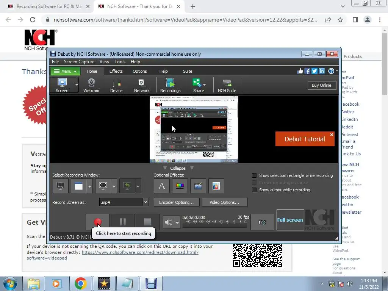Open the File menu

coord(55,62)
